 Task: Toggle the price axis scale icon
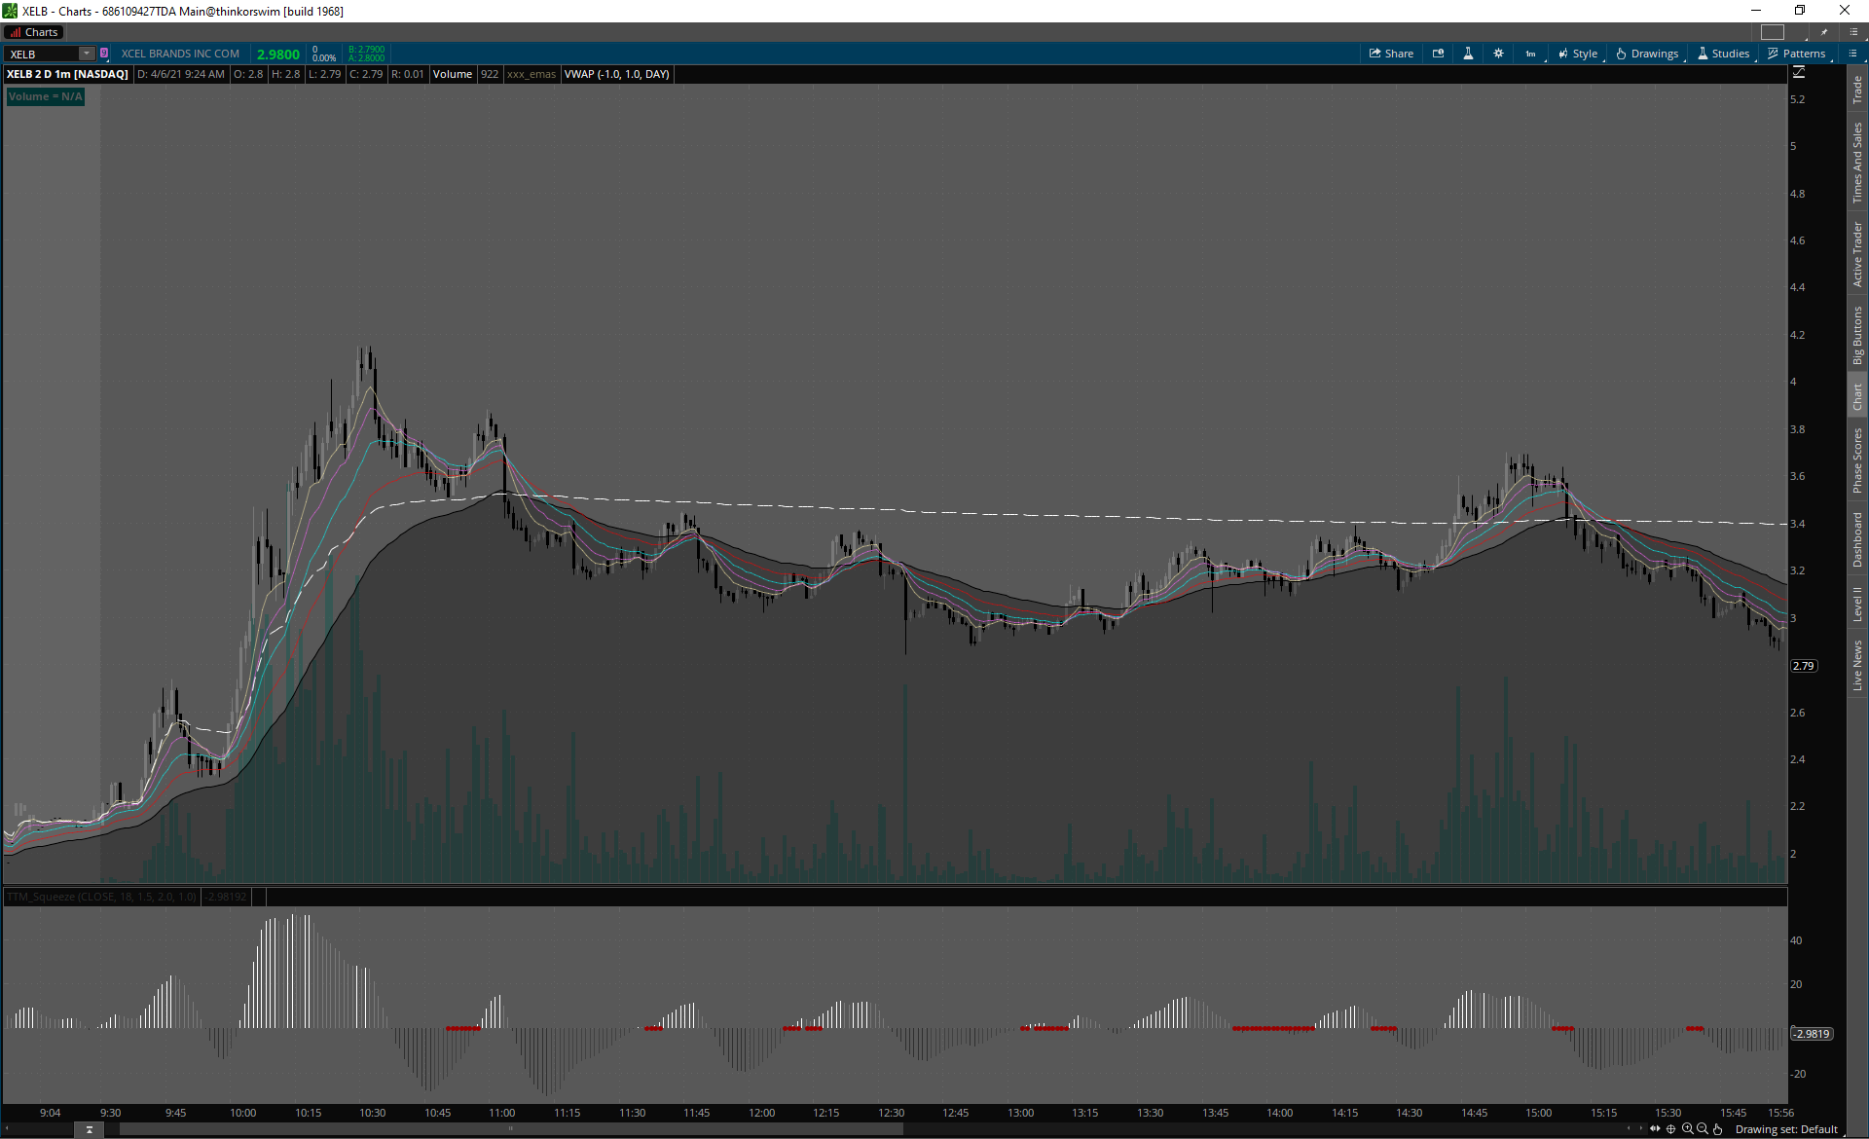click(x=1798, y=72)
